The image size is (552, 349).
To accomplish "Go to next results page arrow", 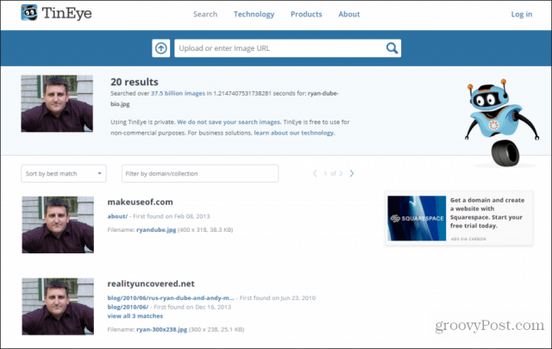I will point(352,173).
